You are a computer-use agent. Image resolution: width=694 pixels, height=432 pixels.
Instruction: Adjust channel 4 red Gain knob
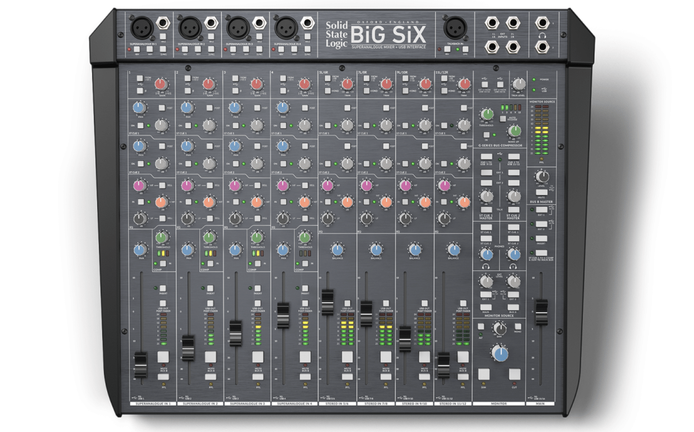coord(304,84)
